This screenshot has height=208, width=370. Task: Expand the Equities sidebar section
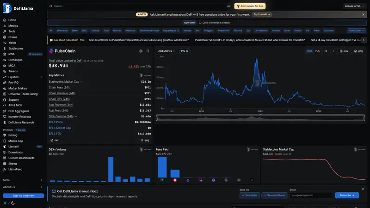pyautogui.click(x=41, y=77)
